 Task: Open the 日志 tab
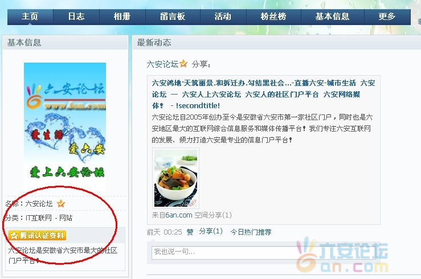[x=76, y=17]
